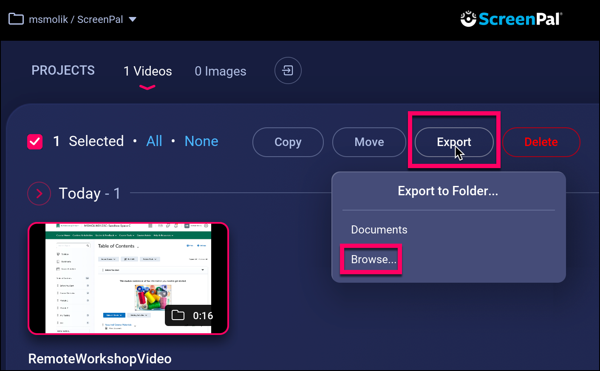Click the circular import icon next to Images
Image resolution: width=600 pixels, height=371 pixels.
tap(288, 70)
